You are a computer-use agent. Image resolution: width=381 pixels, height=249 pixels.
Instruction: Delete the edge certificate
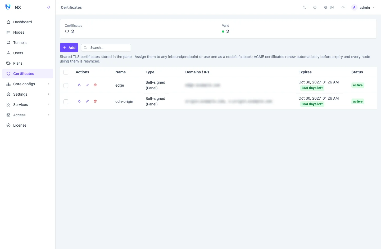(x=95, y=85)
